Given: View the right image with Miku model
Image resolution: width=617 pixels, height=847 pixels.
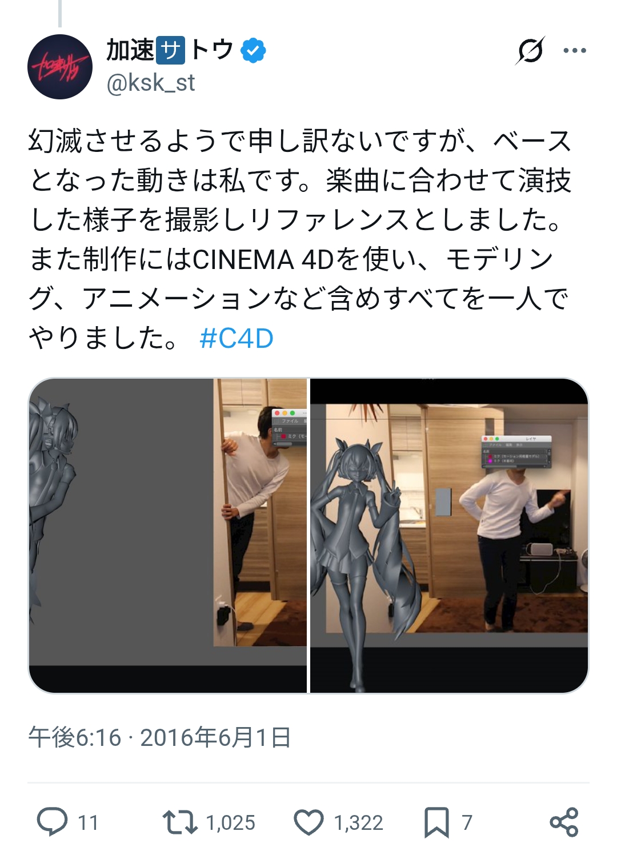Looking at the screenshot, I should click(x=449, y=535).
